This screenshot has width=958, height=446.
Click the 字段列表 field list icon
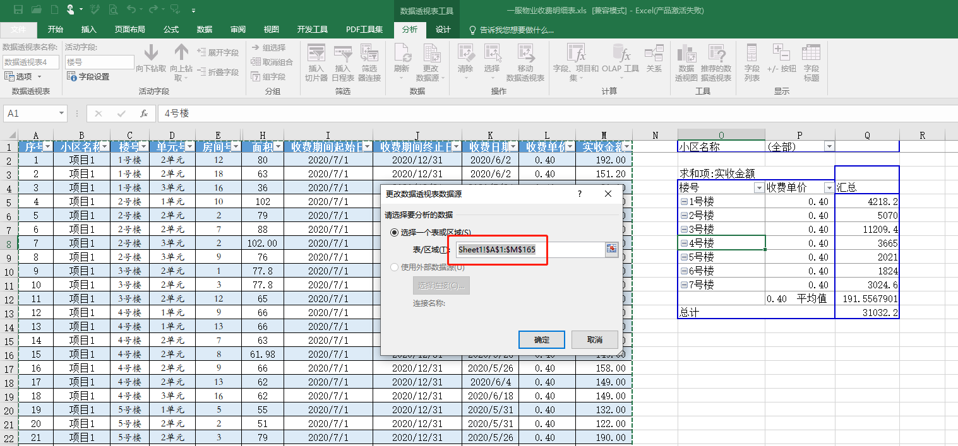(x=751, y=52)
